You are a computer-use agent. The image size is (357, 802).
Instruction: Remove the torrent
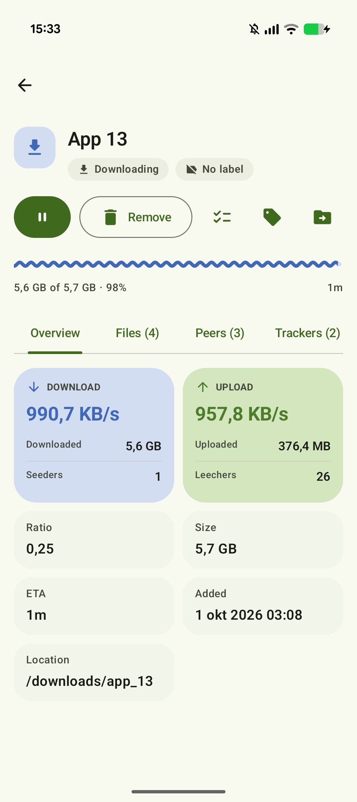point(136,217)
